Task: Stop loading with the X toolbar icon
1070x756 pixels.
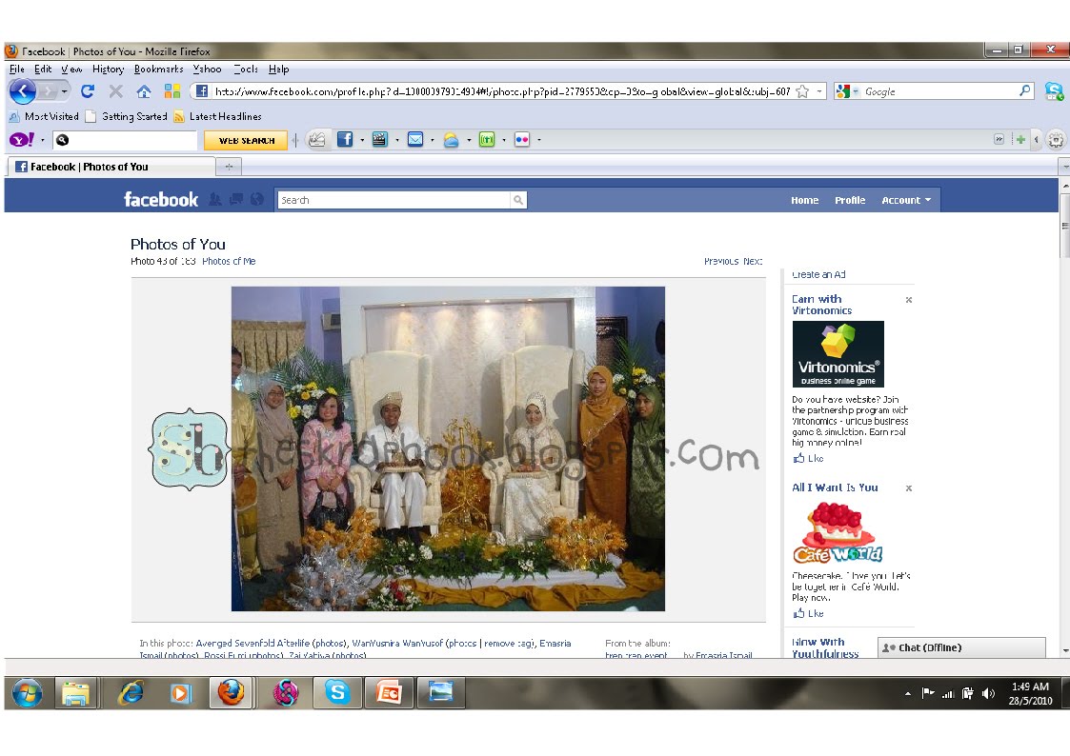Action: coord(115,91)
